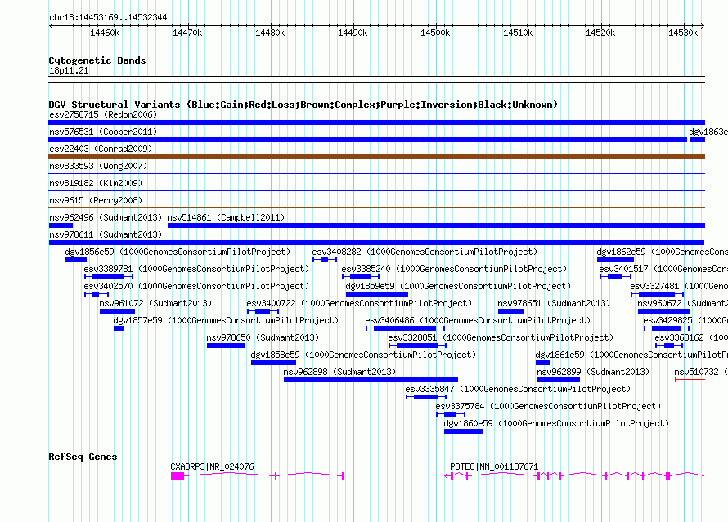Open the esv22403 (Conrad2009) complex variant label
The image size is (728, 522).
pyautogui.click(x=101, y=149)
